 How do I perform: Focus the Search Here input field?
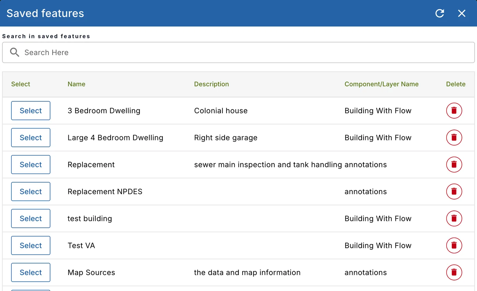coord(238,52)
